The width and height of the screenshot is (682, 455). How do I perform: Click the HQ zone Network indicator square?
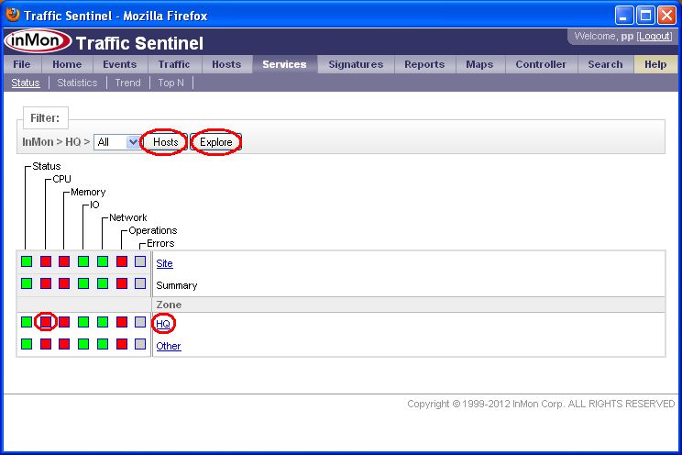tap(103, 322)
